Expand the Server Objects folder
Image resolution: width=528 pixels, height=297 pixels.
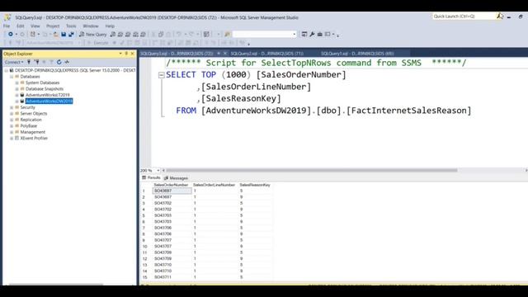coord(12,114)
